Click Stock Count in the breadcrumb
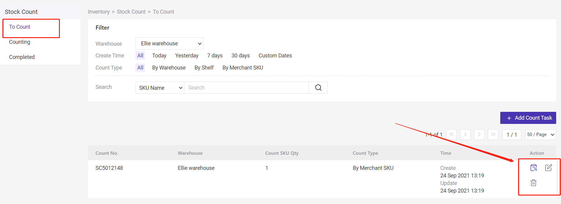 (131, 12)
